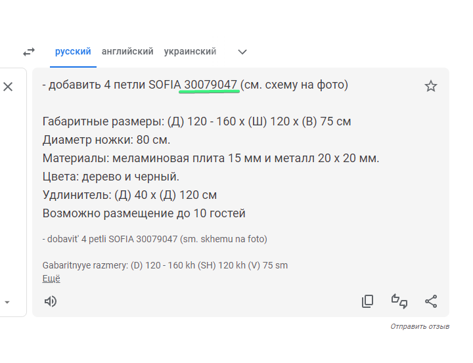The image size is (473, 363).
Task: Select the русский target language tab
Action: (x=73, y=51)
